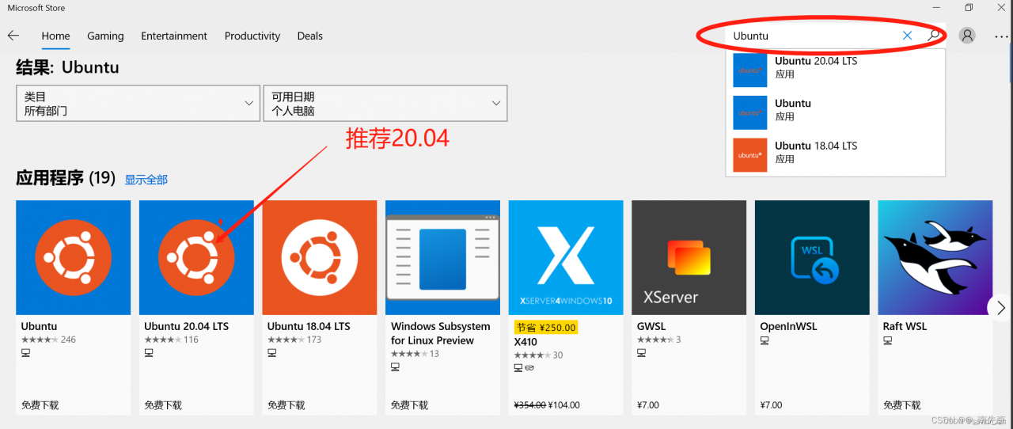Switch to the Entertainment tab
The width and height of the screenshot is (1013, 429).
(174, 36)
